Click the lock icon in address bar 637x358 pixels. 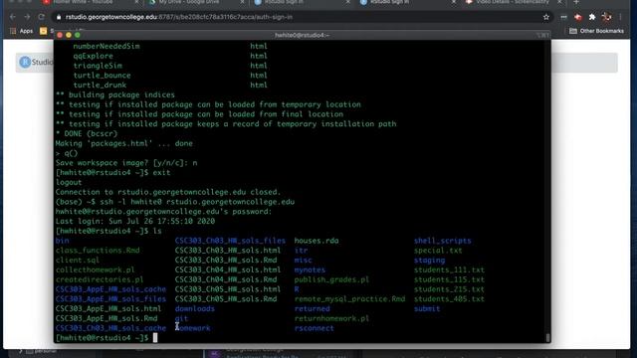59,17
